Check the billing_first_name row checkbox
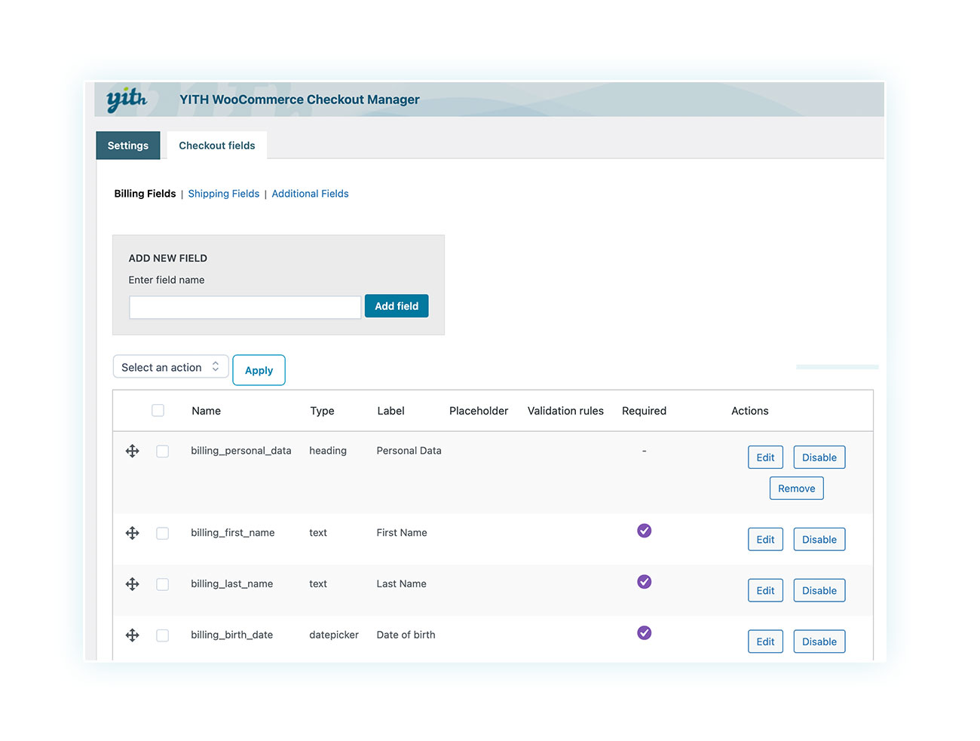 click(162, 534)
